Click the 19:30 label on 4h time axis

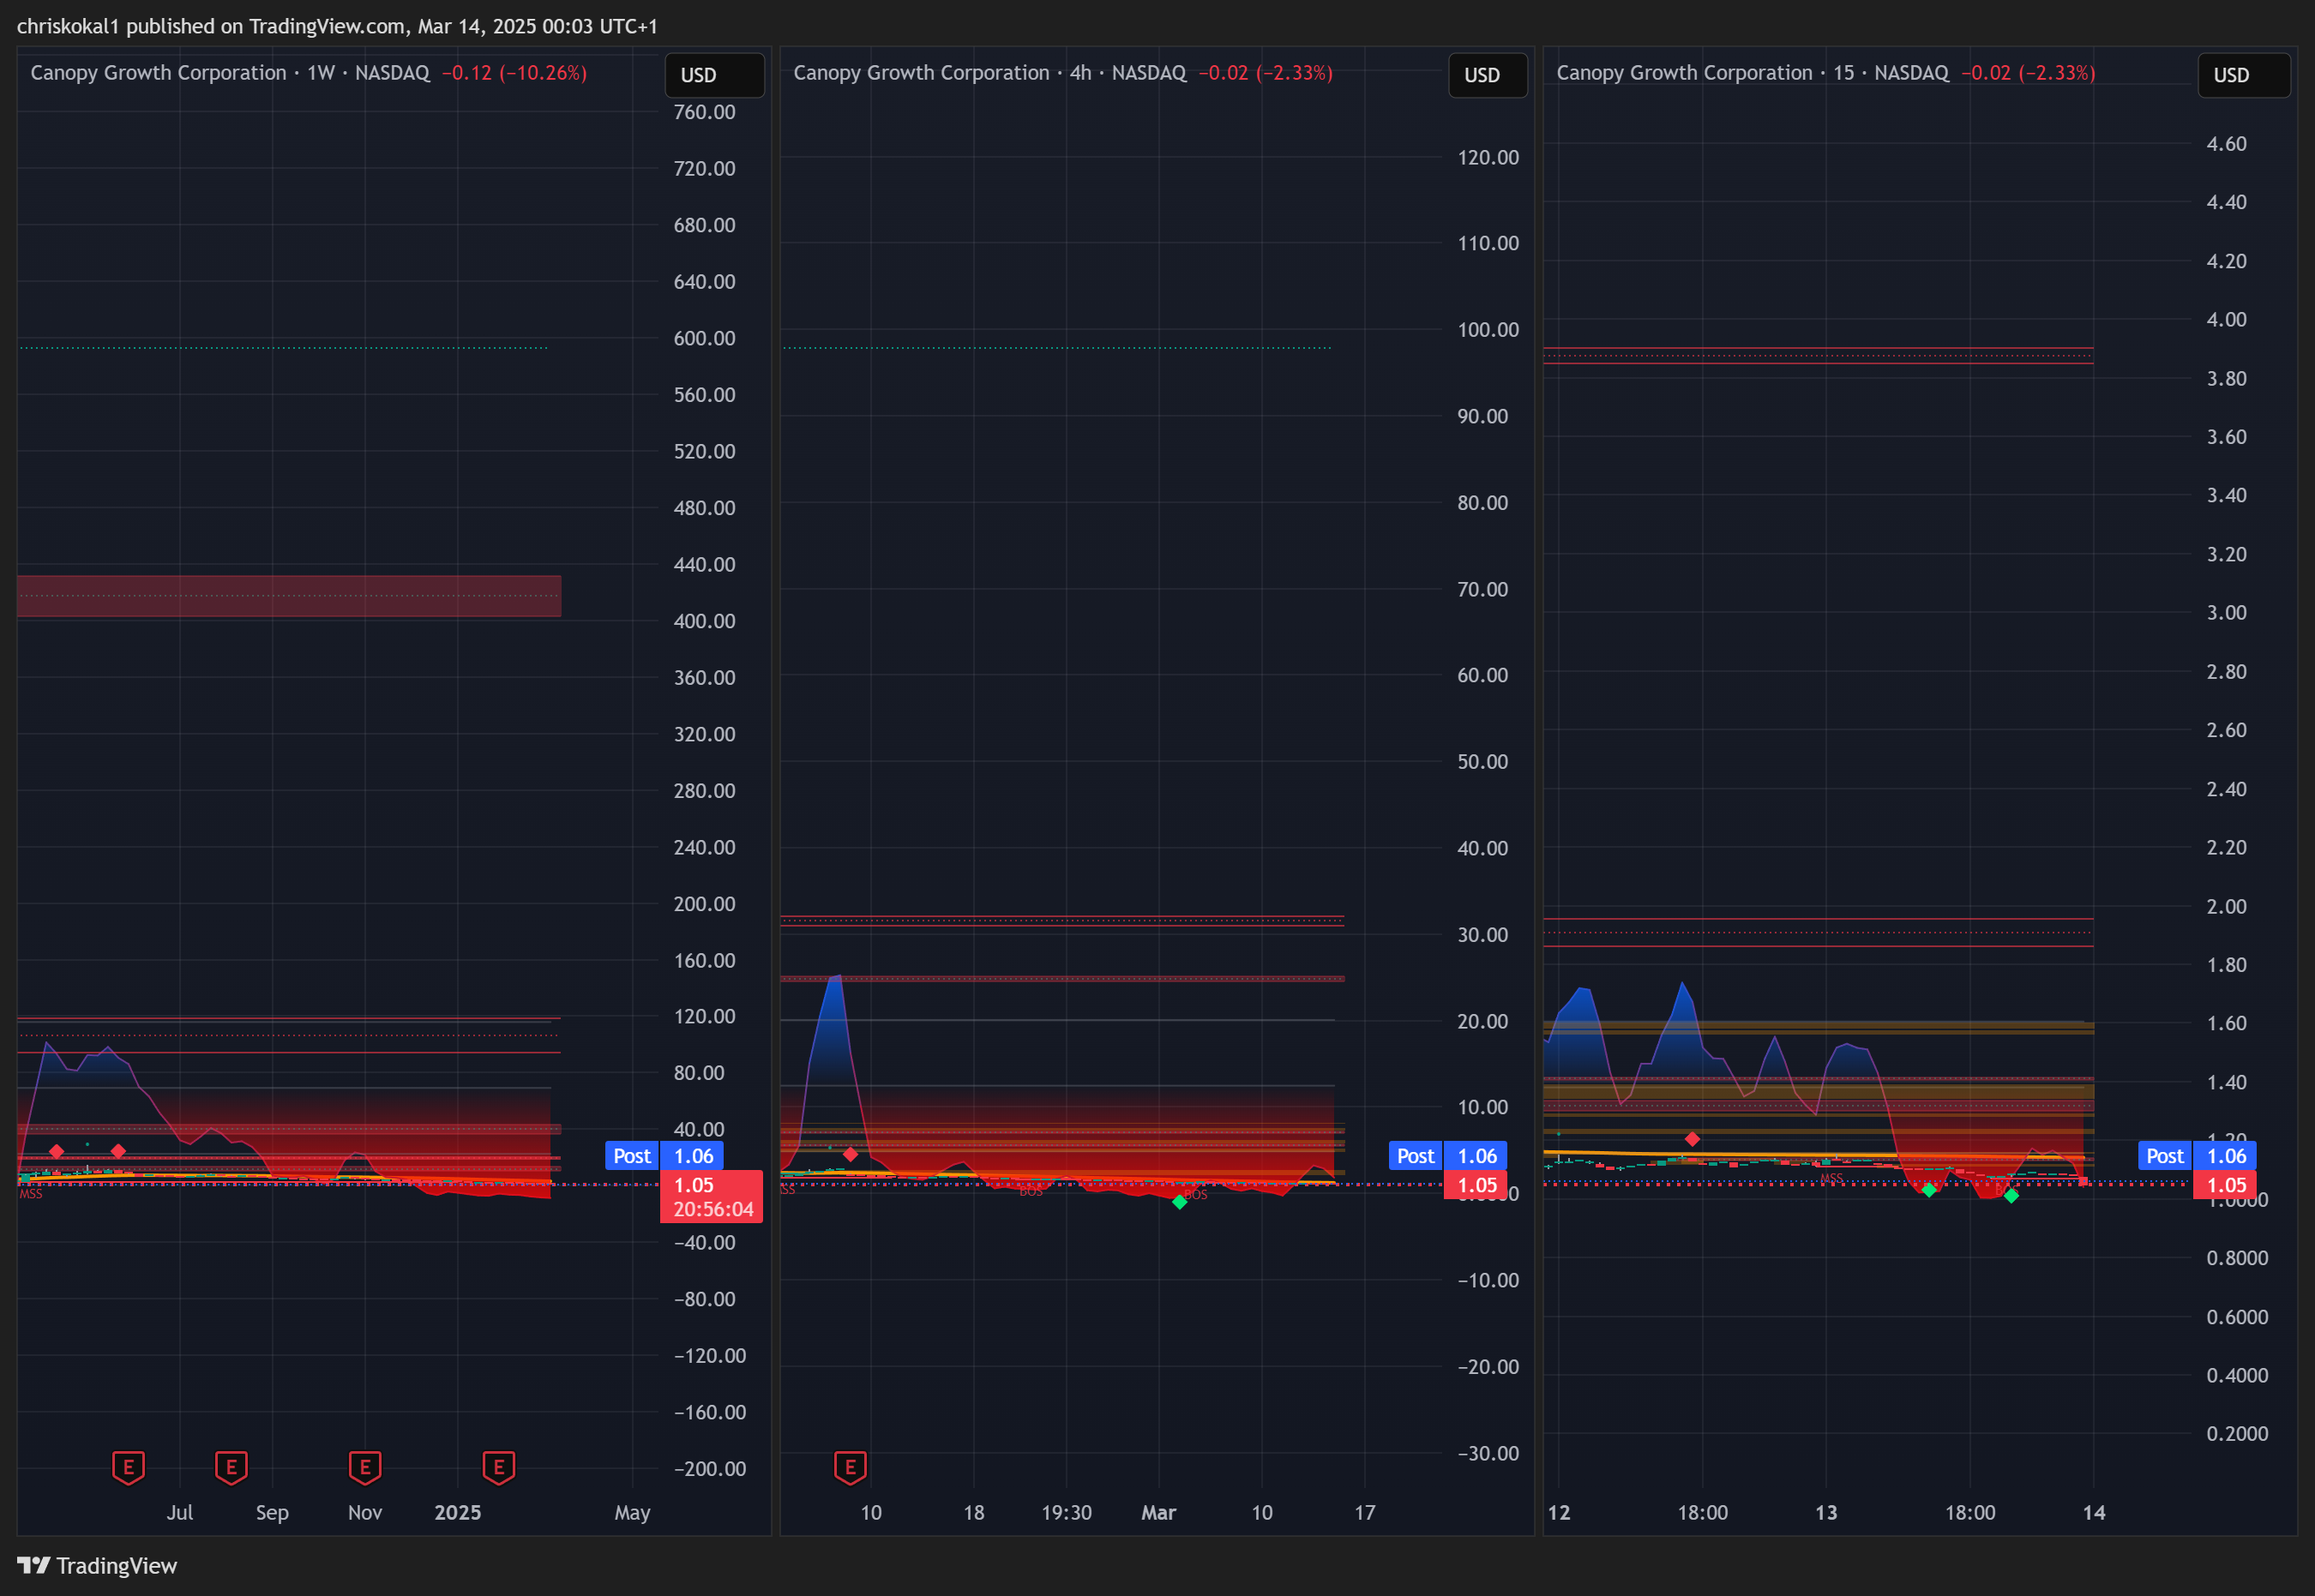pos(1067,1512)
